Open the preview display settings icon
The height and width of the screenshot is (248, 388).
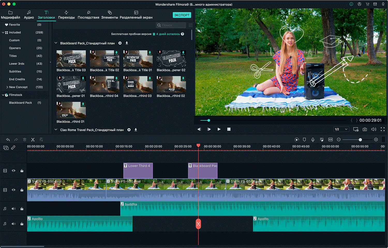pos(356,129)
